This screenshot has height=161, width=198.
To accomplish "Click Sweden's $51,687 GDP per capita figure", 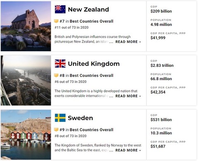I will pos(158,146).
